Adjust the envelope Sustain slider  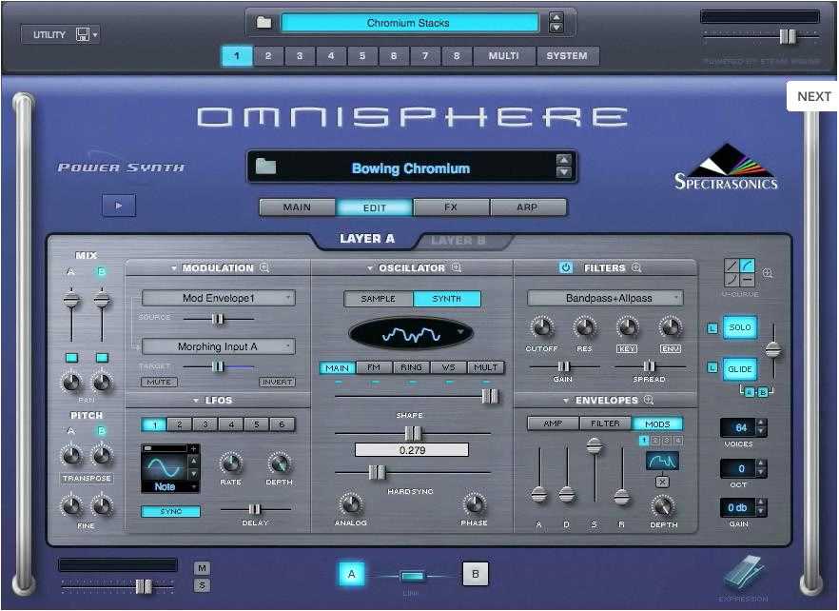click(594, 469)
